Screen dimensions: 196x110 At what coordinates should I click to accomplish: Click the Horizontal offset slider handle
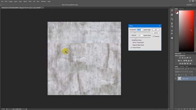pyautogui.click(x=135, y=33)
